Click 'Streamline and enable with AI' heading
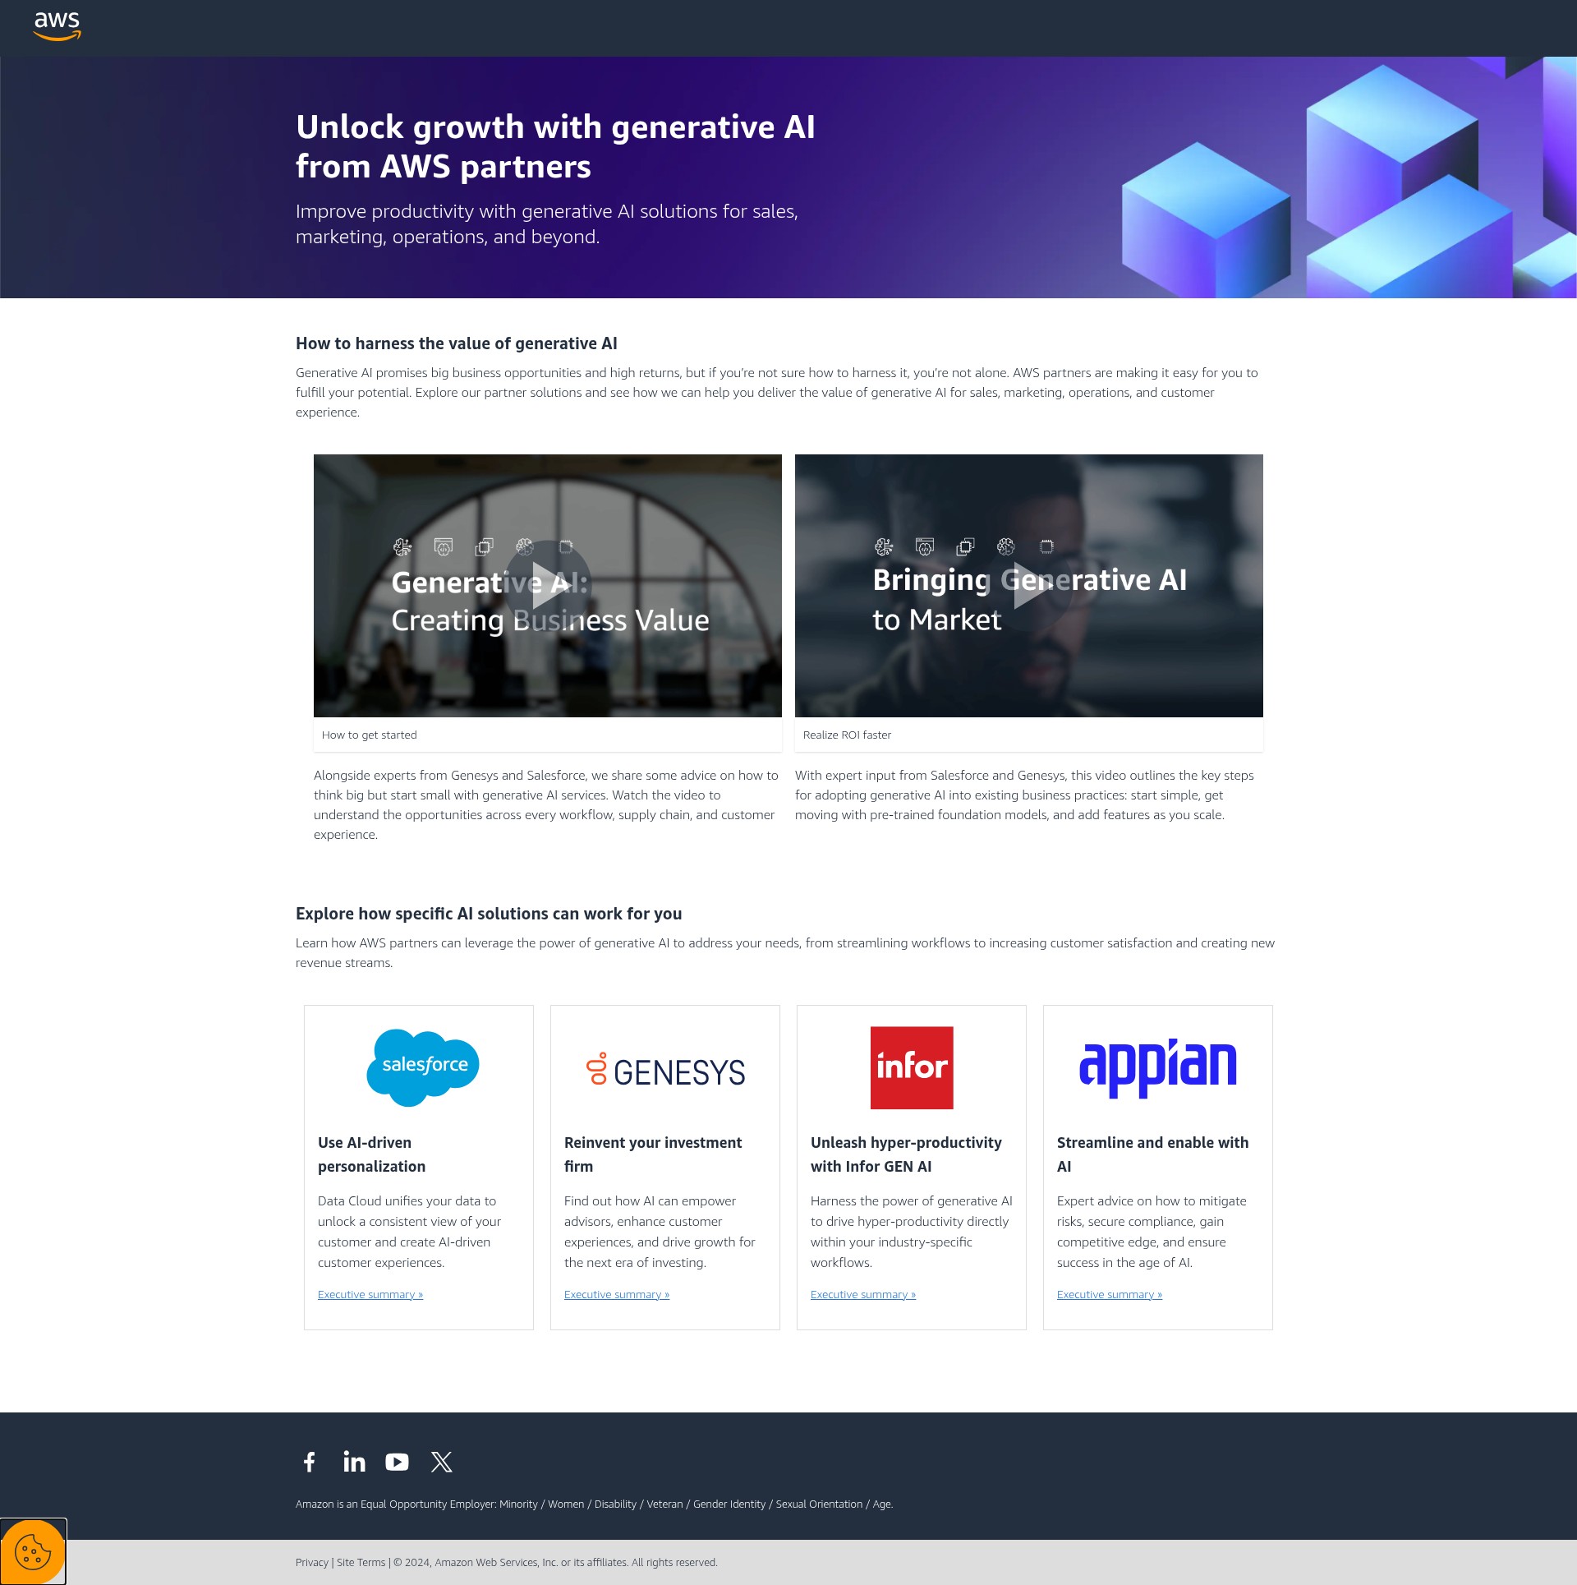Screen dimensions: 1577x1585 (x=1152, y=1154)
